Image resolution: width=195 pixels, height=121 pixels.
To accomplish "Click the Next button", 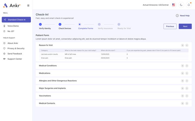I will click(x=185, y=26).
